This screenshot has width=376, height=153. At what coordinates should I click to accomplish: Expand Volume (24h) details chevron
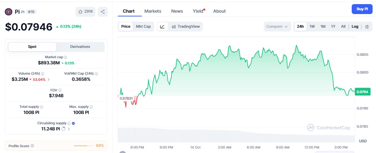(49, 80)
